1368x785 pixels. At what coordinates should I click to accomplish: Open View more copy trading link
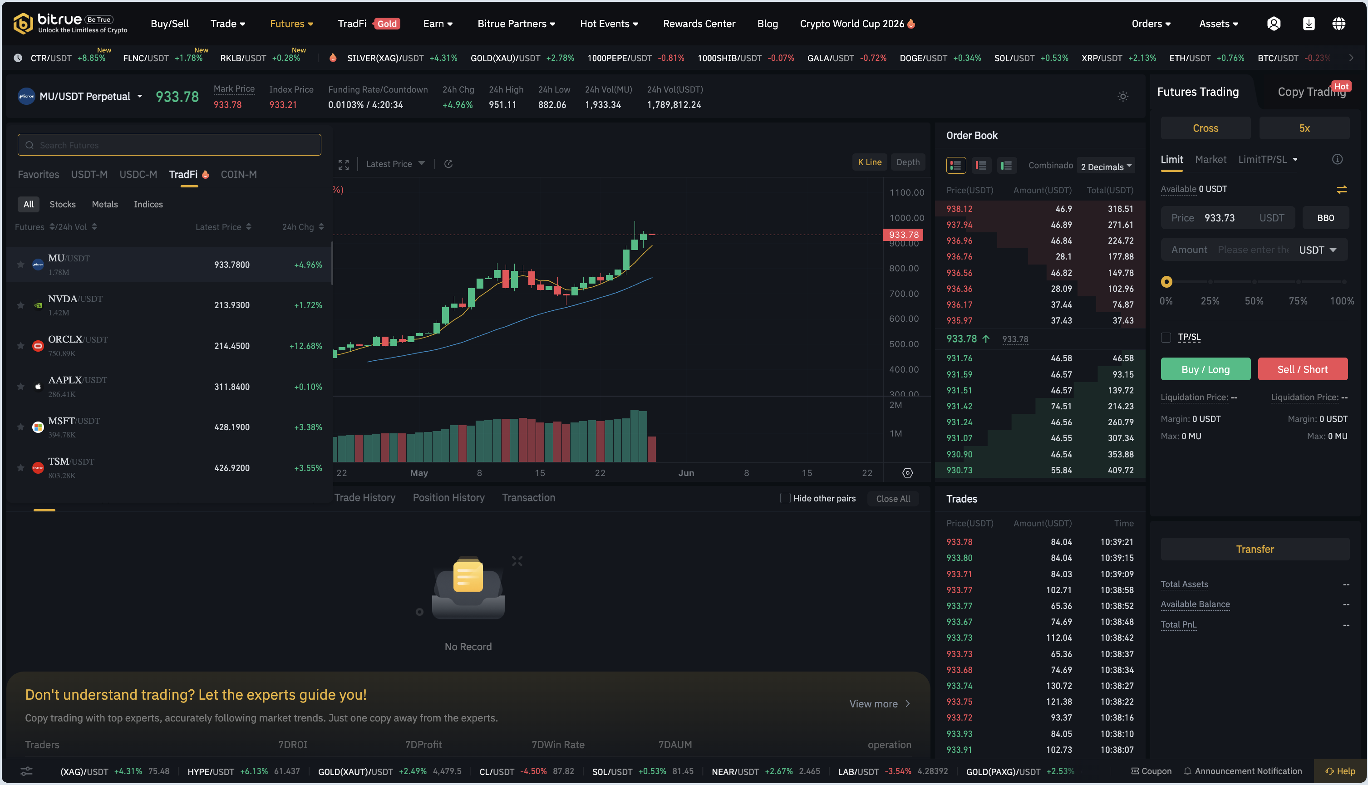[880, 704]
